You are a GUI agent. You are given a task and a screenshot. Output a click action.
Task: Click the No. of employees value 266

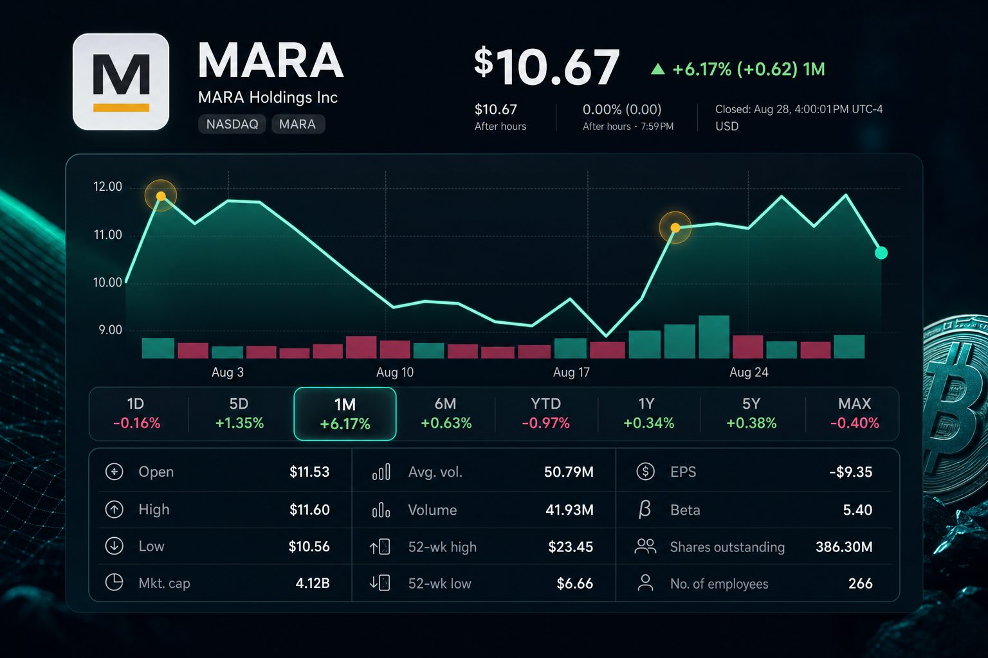[861, 583]
